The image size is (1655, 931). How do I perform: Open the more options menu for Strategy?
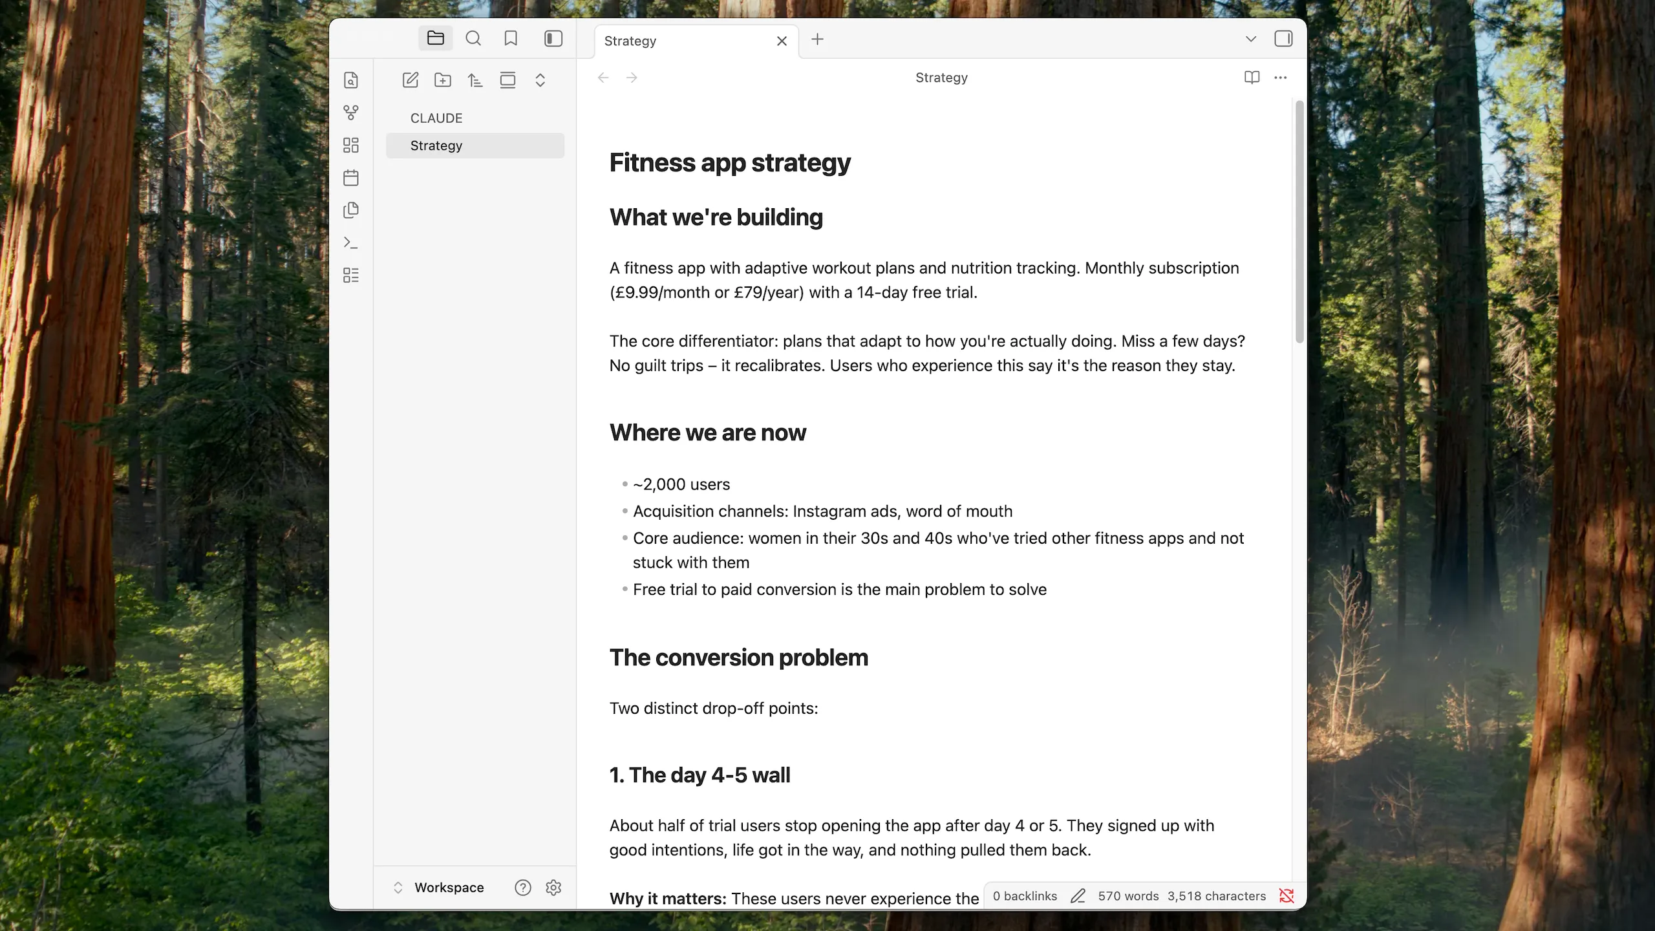point(1281,78)
